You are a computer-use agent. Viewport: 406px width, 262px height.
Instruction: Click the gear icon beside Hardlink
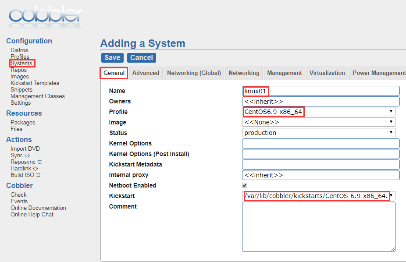pyautogui.click(x=36, y=169)
